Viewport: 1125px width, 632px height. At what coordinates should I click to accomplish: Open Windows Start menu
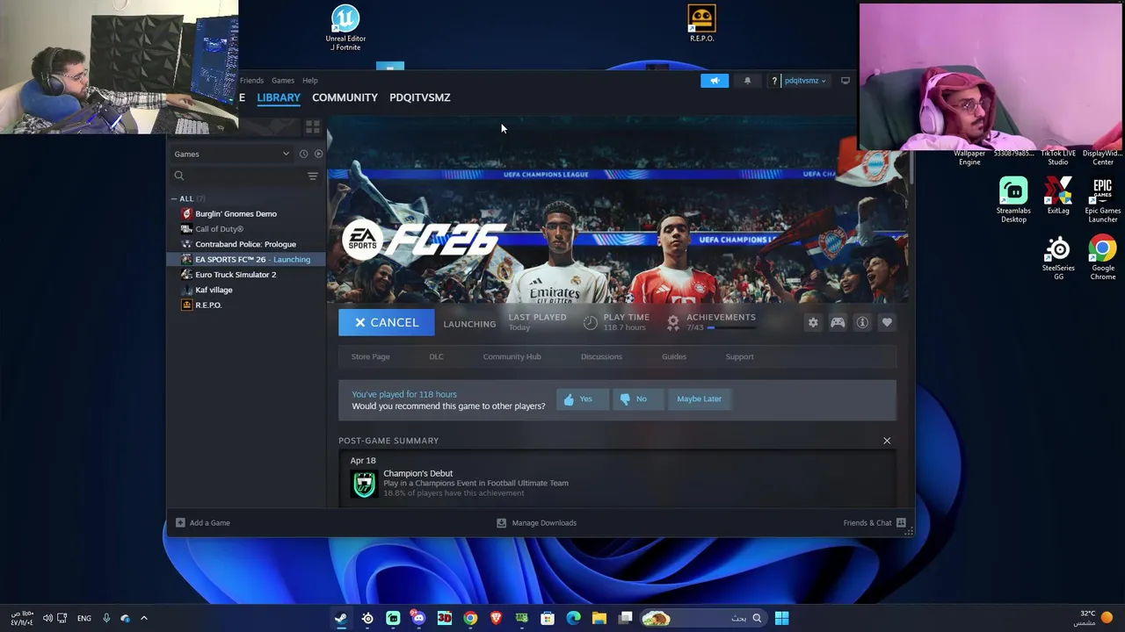[781, 618]
